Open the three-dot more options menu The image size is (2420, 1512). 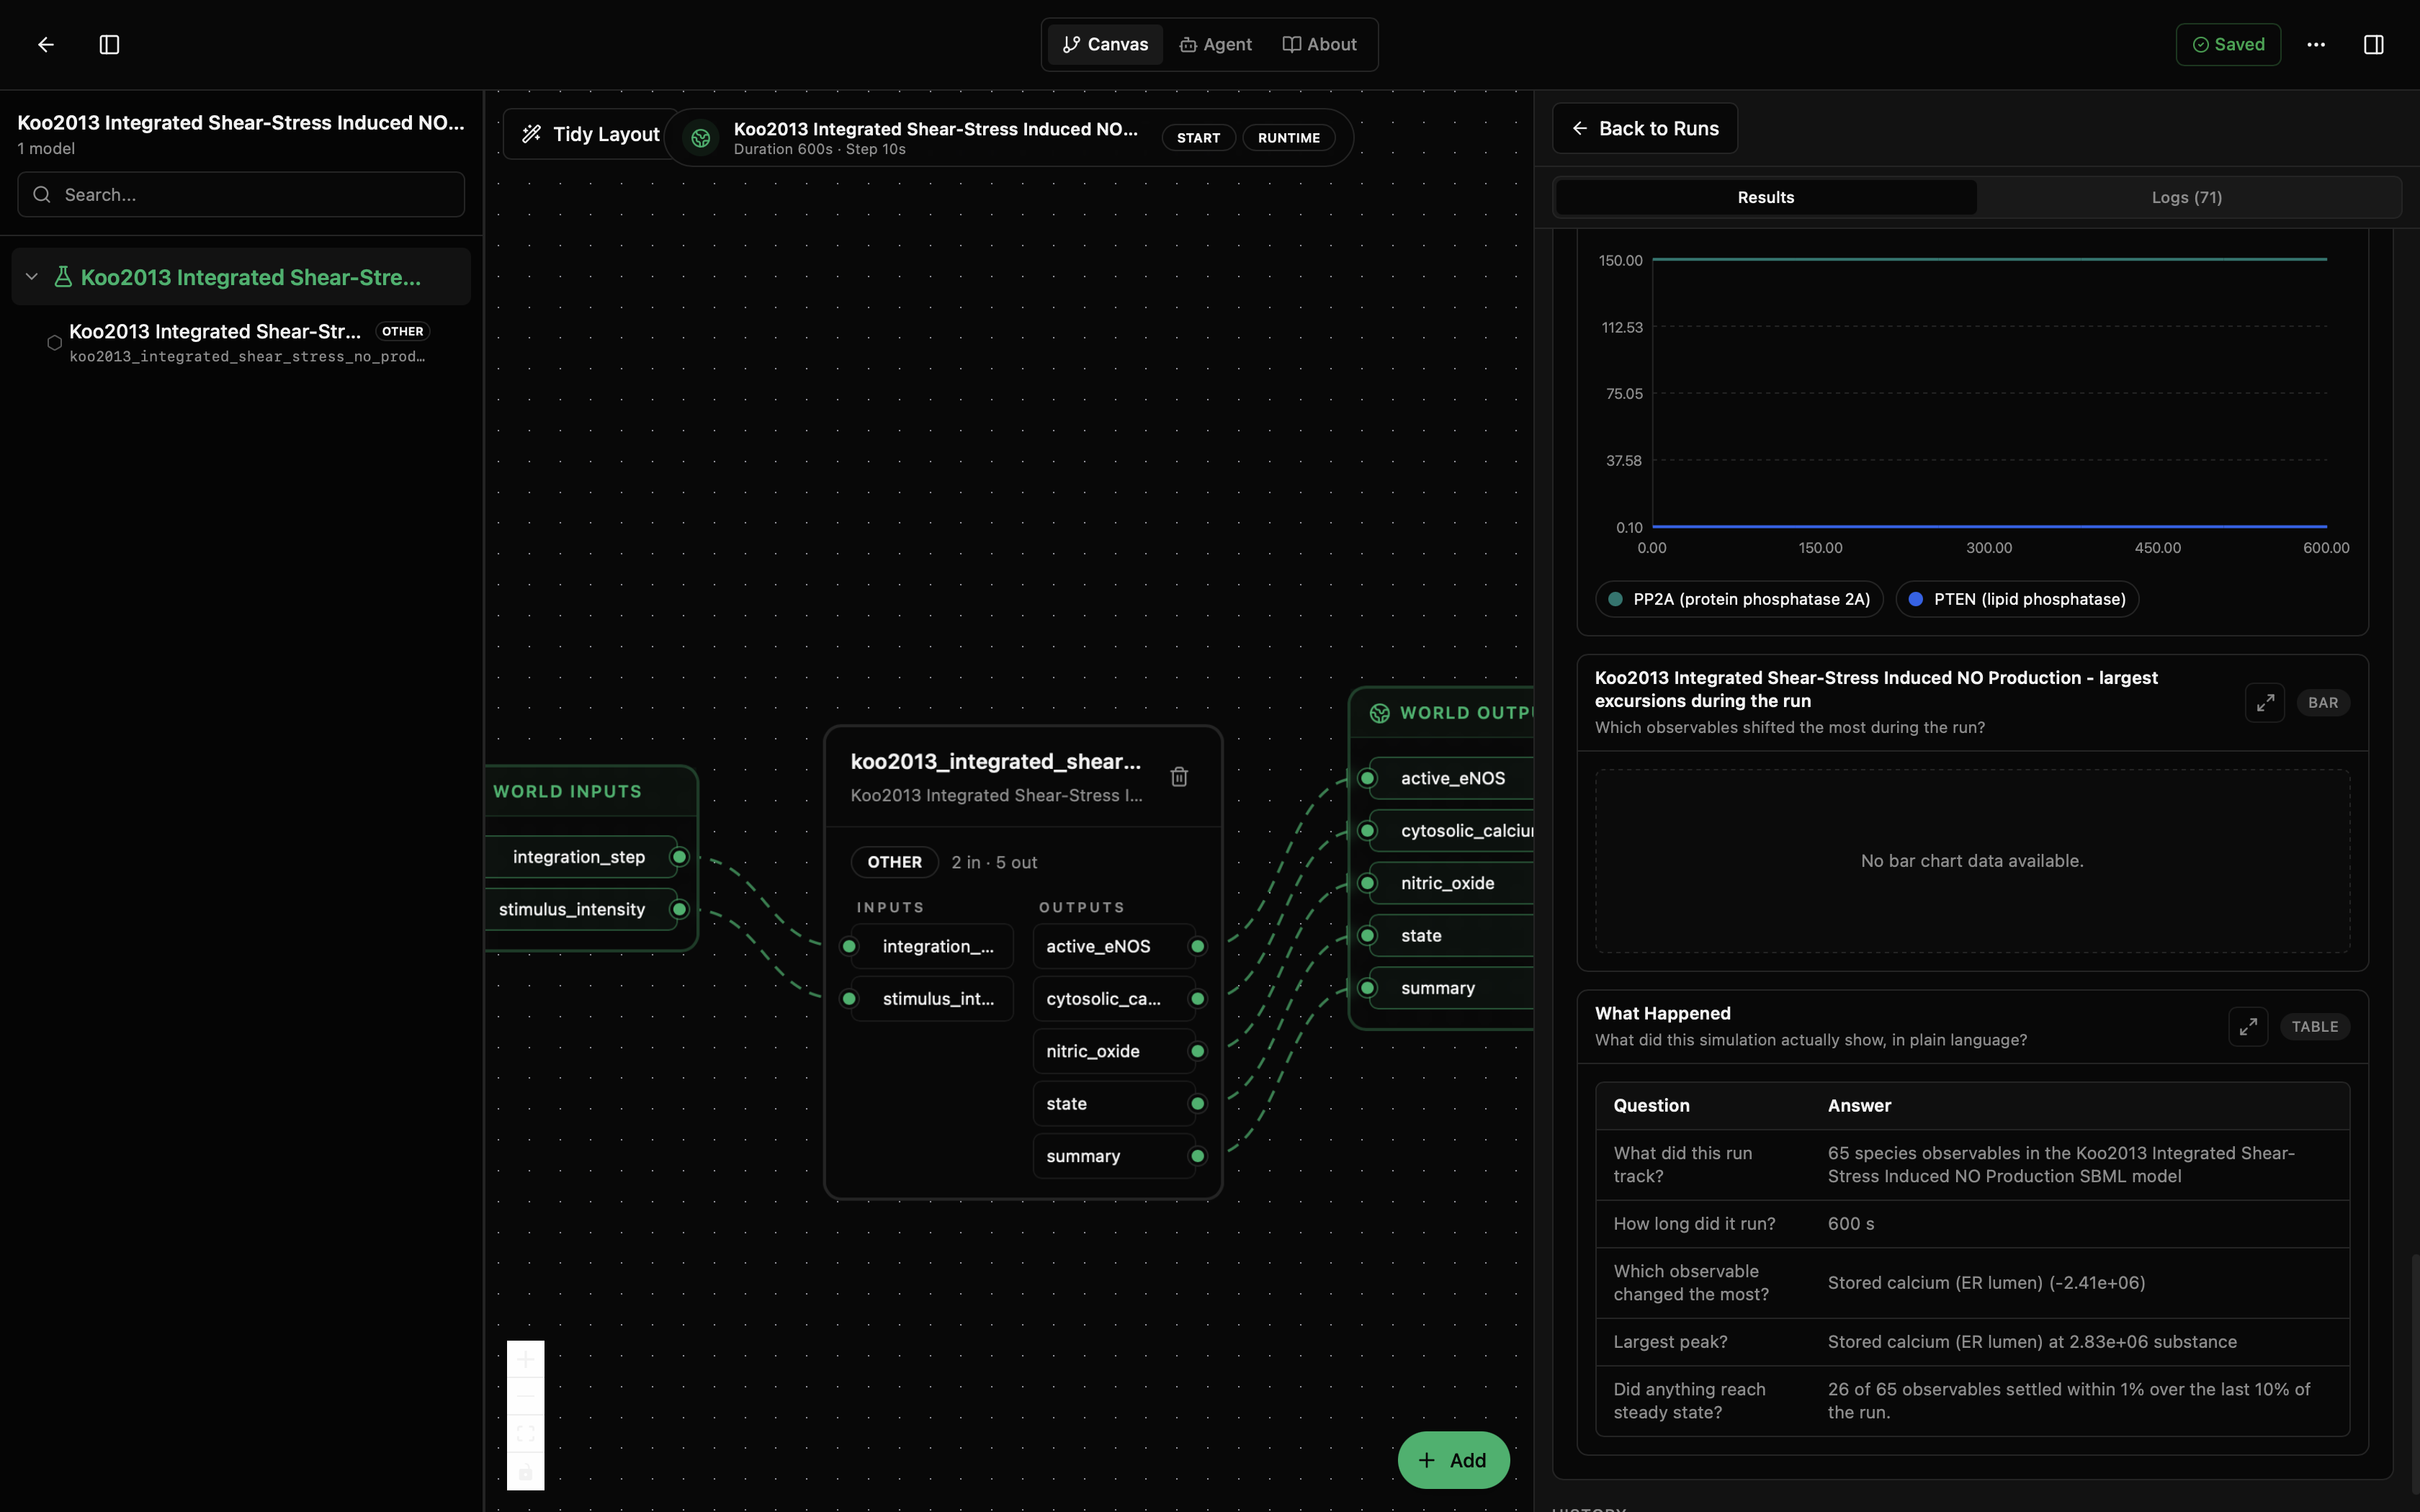[x=2316, y=44]
